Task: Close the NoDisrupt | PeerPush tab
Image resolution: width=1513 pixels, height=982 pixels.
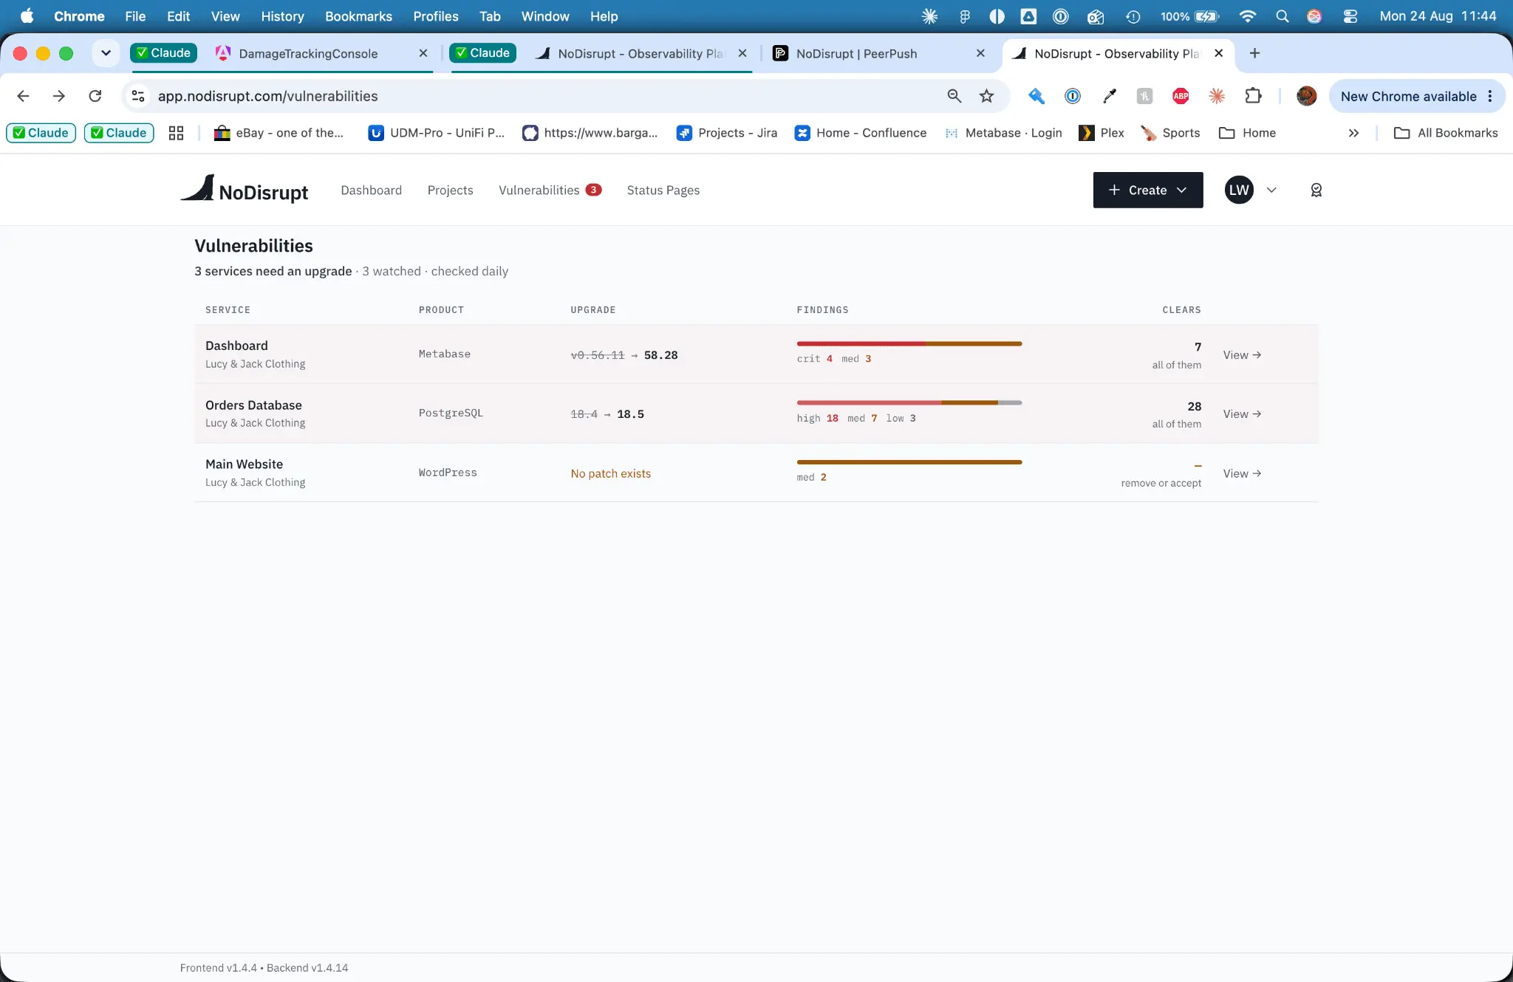Action: pos(980,53)
